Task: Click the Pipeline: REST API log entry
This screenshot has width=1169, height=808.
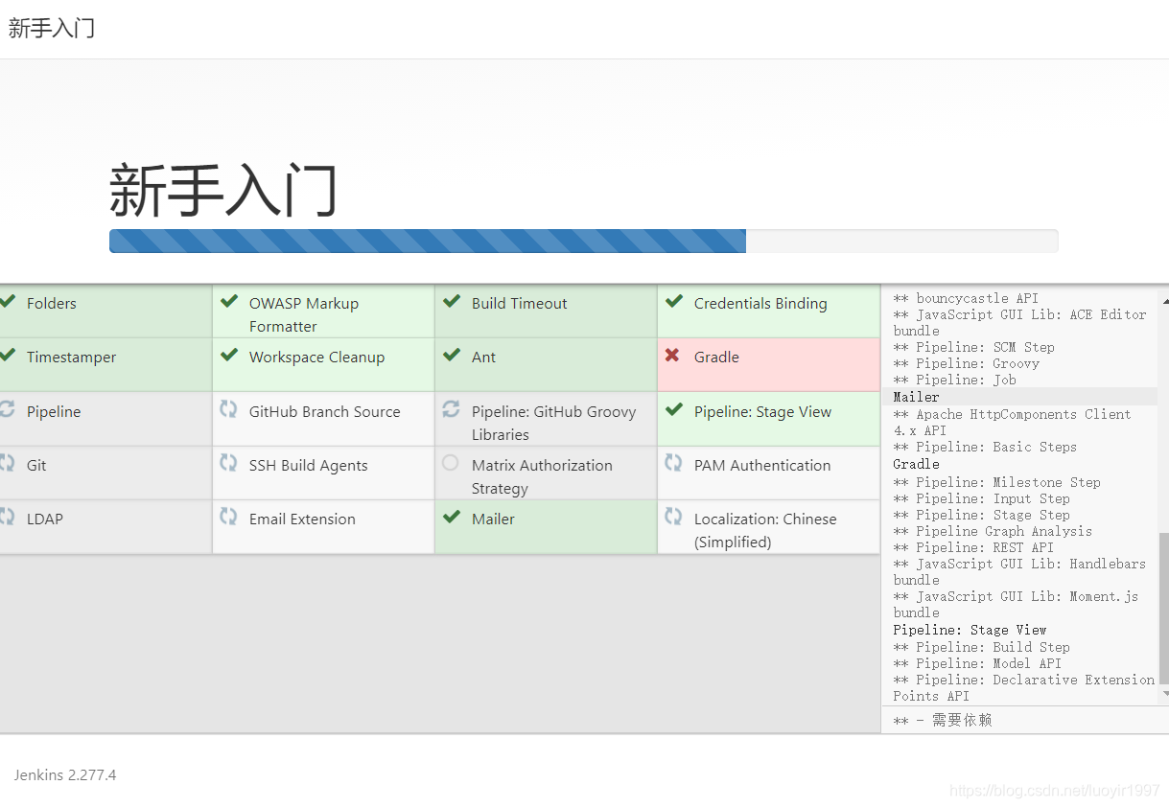Action: click(973, 547)
